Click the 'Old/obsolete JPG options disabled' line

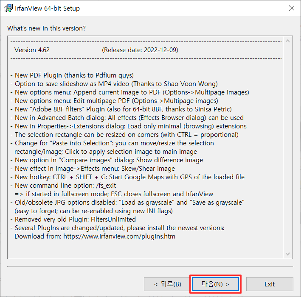(127, 203)
